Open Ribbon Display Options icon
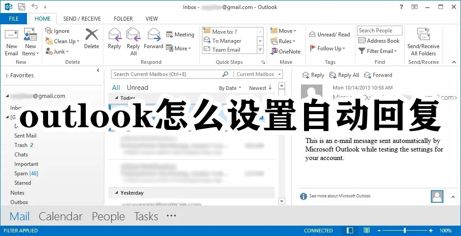This screenshot has height=236, width=461. click(x=414, y=7)
